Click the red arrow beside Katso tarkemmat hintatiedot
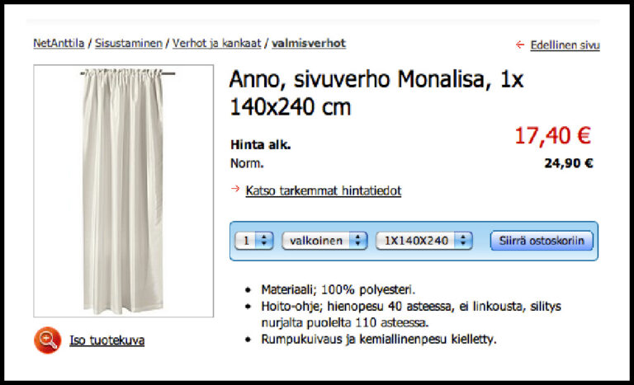Screen dimensions: 634x385 [x=235, y=189]
